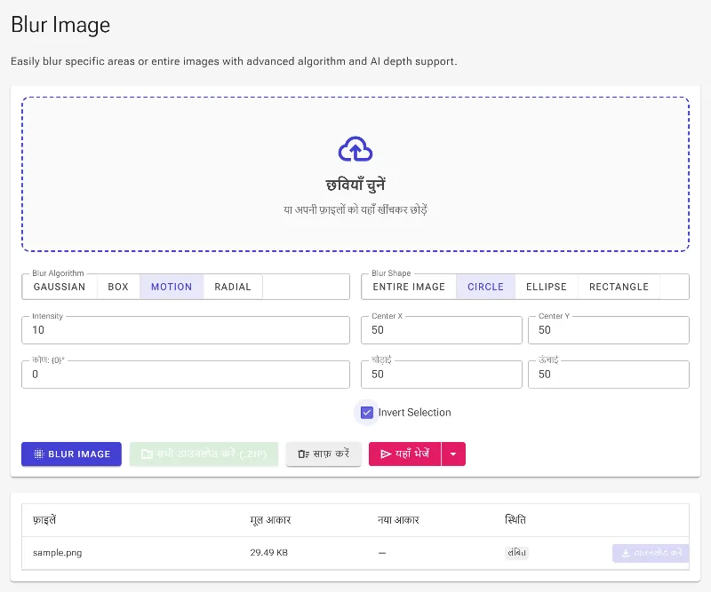Image resolution: width=711 pixels, height=592 pixels.
Task: Click the छवियाँ चुनें upload heading
Action: click(355, 185)
